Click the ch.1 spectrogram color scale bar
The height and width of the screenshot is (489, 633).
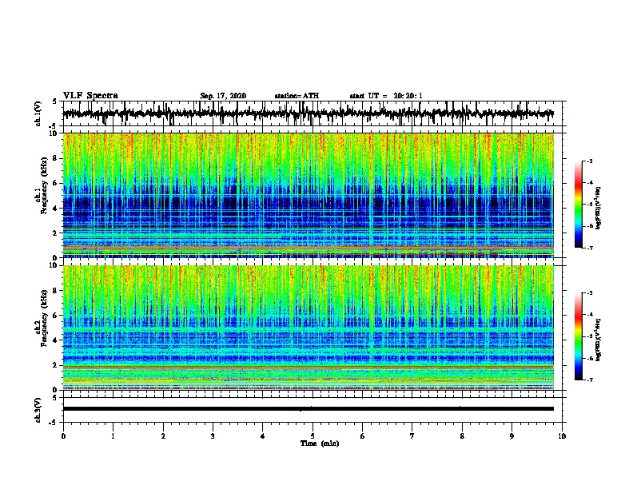pyautogui.click(x=578, y=205)
